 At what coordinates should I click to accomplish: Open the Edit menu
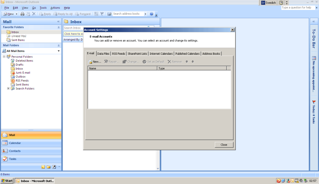coord(15,8)
